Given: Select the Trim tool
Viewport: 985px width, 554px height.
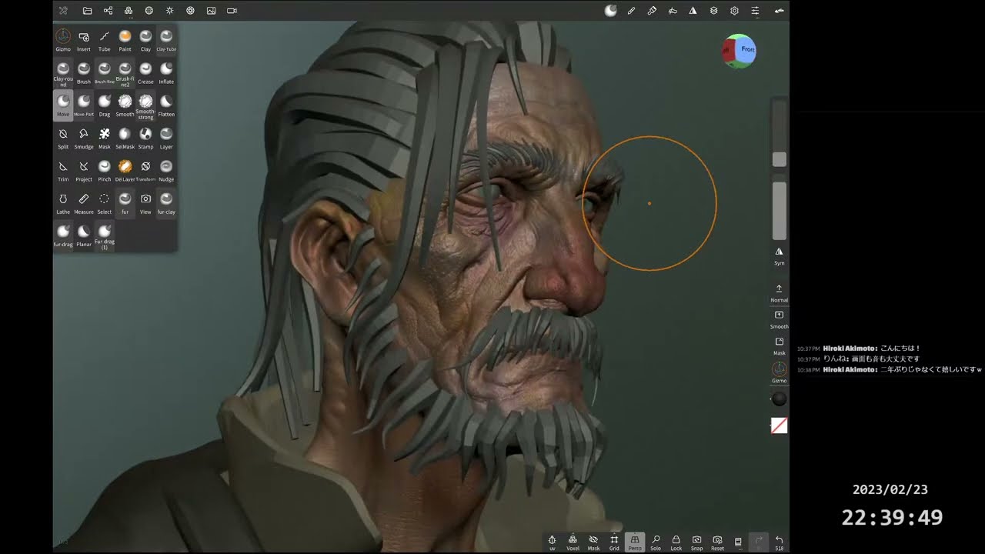Looking at the screenshot, I should (63, 170).
